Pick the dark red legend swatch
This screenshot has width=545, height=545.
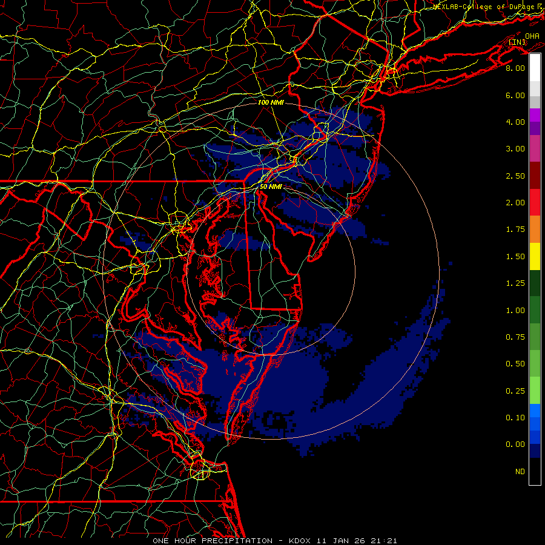pos(535,176)
